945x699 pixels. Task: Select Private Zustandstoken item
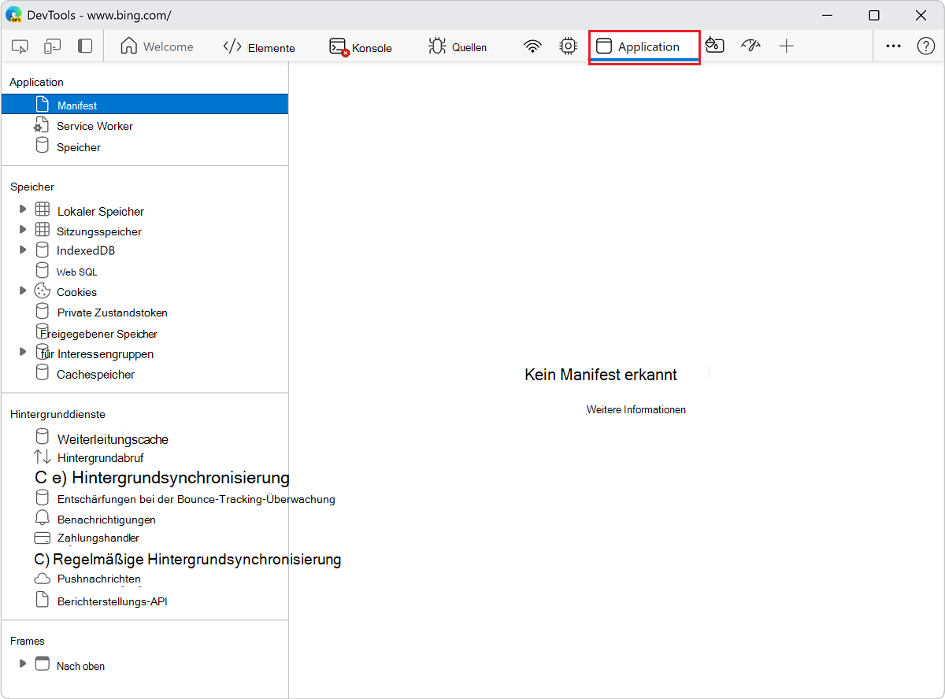(113, 313)
